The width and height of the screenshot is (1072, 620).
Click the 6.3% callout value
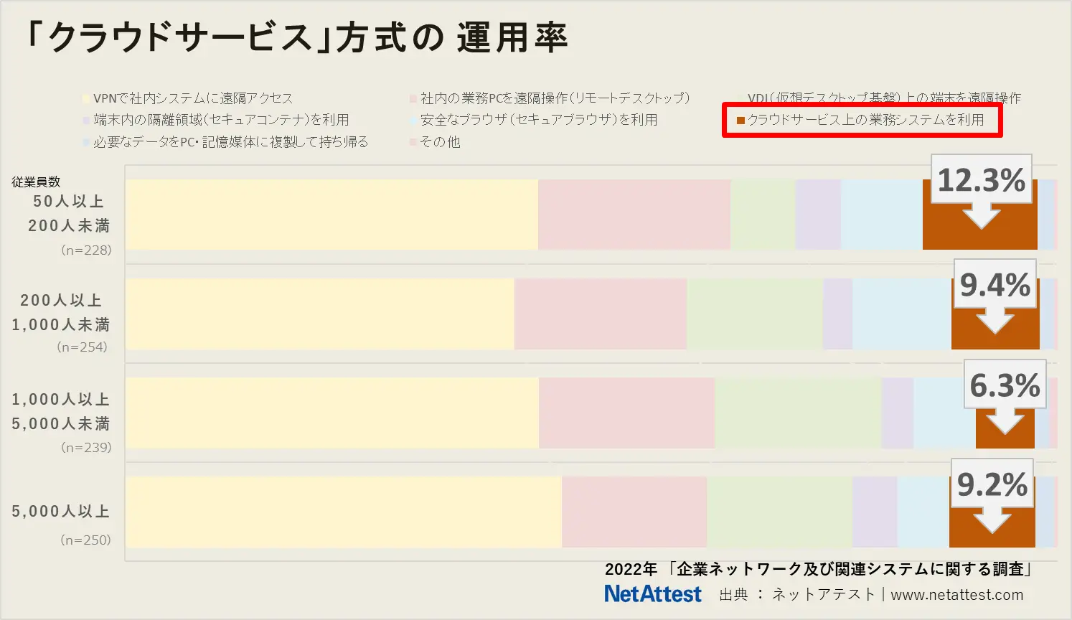pos(1005,386)
